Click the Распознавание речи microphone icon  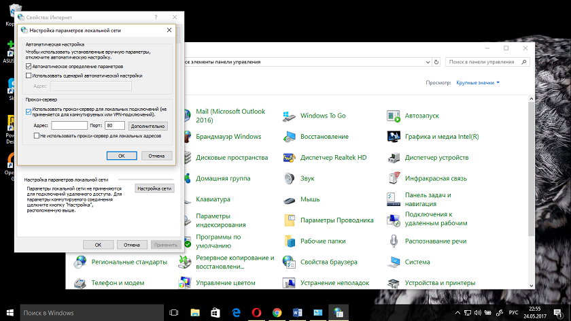(x=394, y=241)
